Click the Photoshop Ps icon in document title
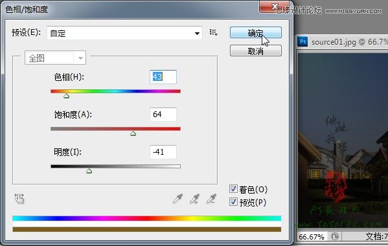The height and width of the screenshot is (246, 388). [x=302, y=41]
